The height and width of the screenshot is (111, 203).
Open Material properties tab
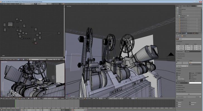[193, 33]
